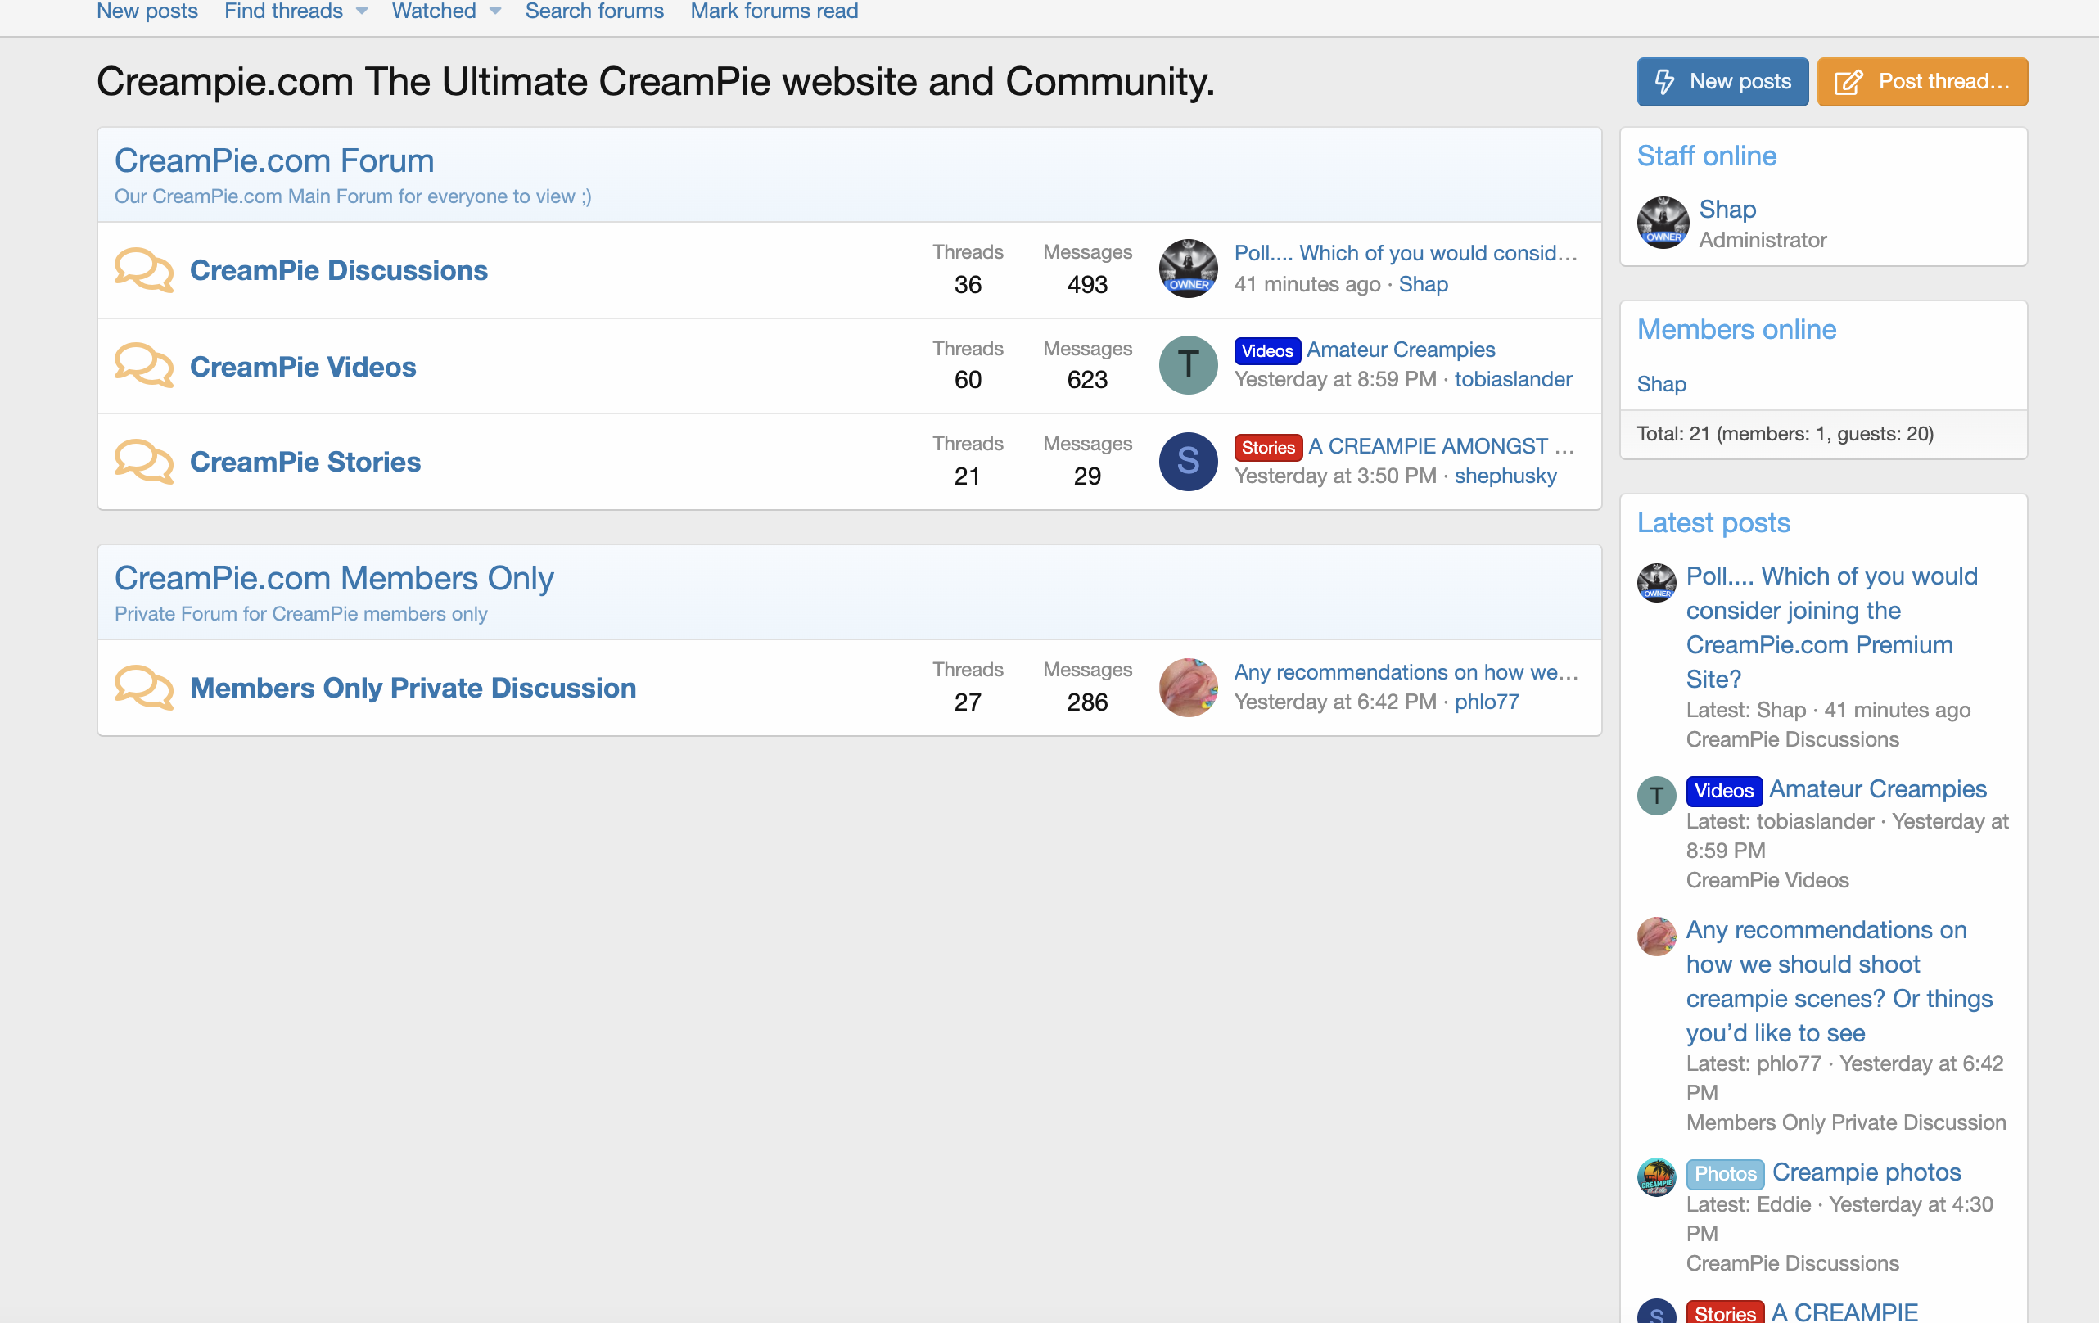
Task: Expand the Watched dropdown arrow
Action: click(495, 11)
